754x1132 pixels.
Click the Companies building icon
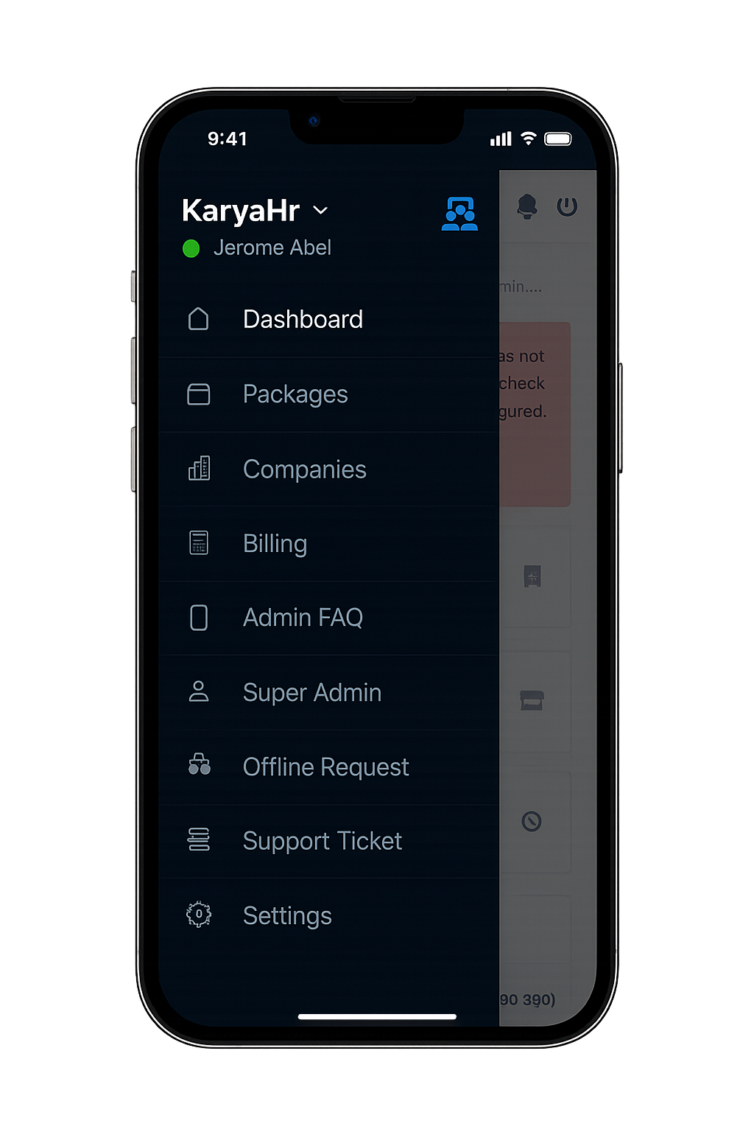pyautogui.click(x=199, y=469)
